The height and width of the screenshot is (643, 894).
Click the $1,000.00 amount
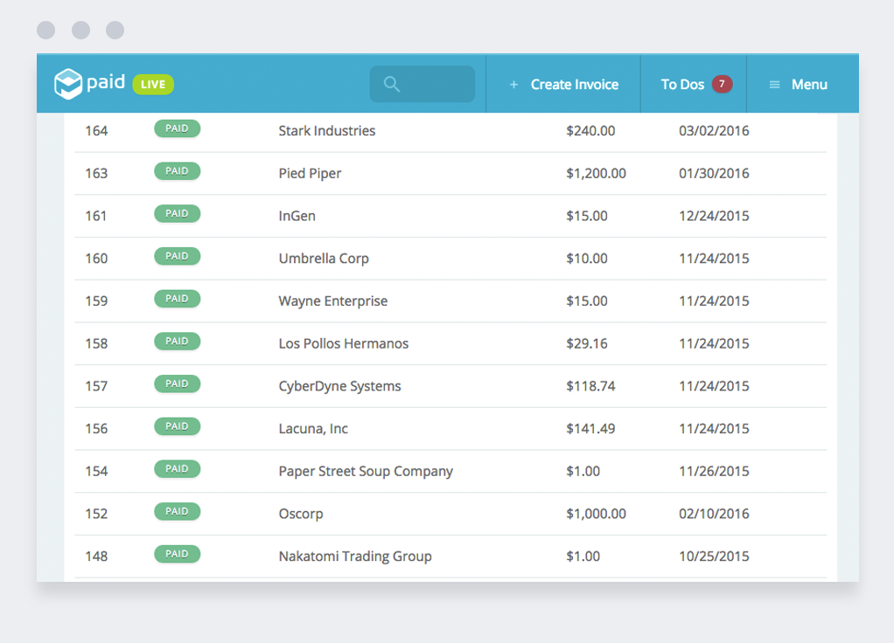tap(596, 514)
